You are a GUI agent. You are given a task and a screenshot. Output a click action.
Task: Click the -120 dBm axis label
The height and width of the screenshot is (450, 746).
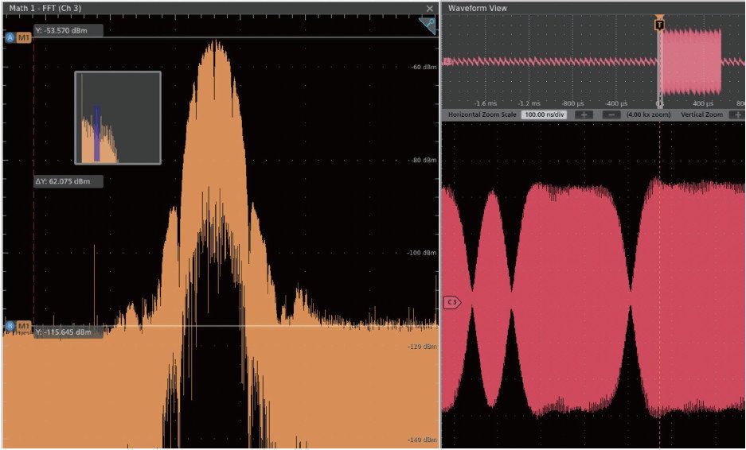(x=423, y=347)
